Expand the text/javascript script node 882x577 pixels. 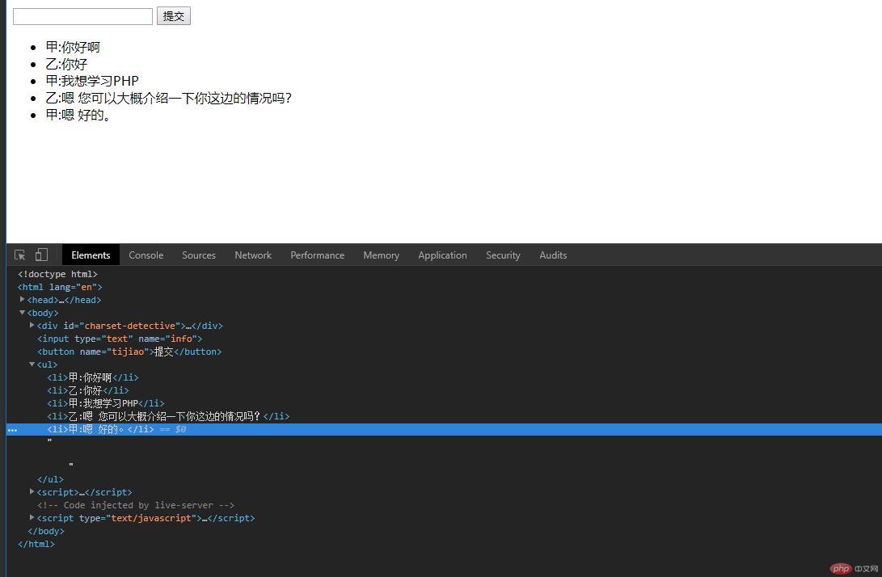click(32, 517)
